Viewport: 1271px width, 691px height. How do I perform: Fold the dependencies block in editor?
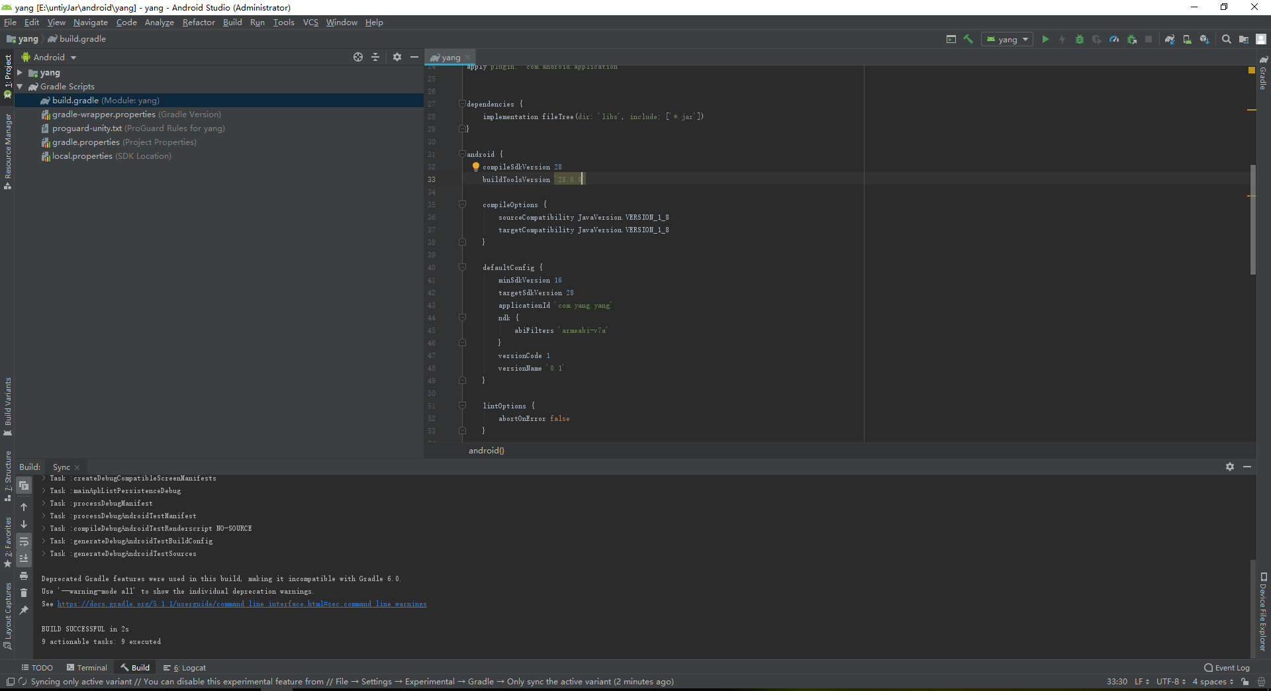[x=462, y=104]
